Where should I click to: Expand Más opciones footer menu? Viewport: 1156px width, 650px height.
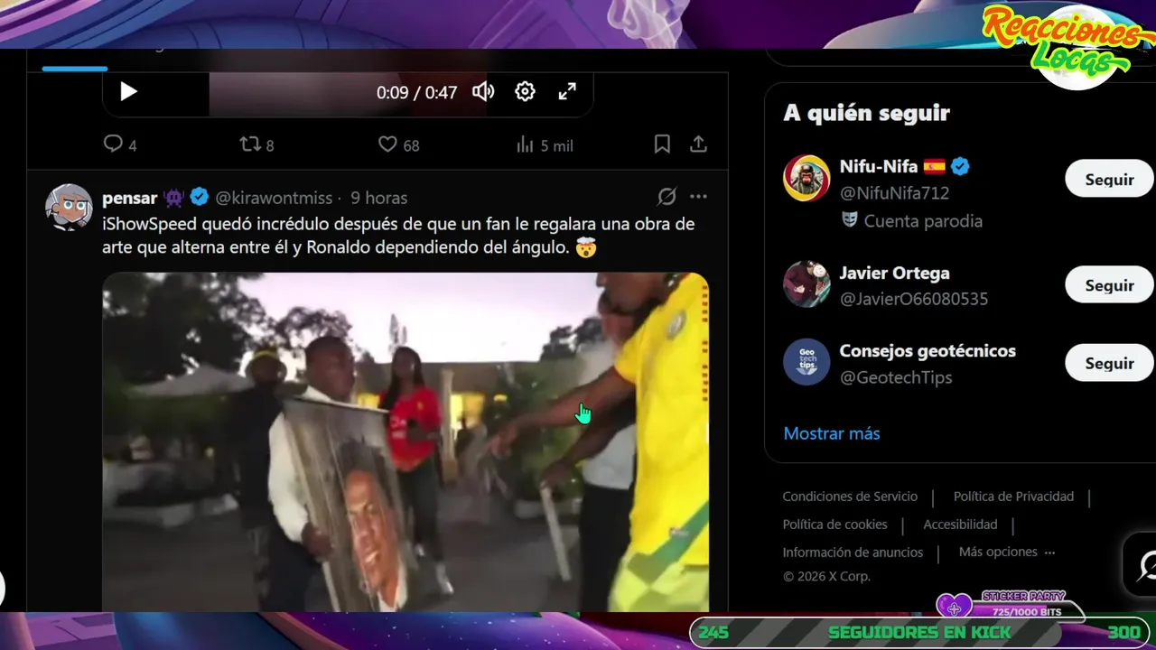pos(1007,552)
